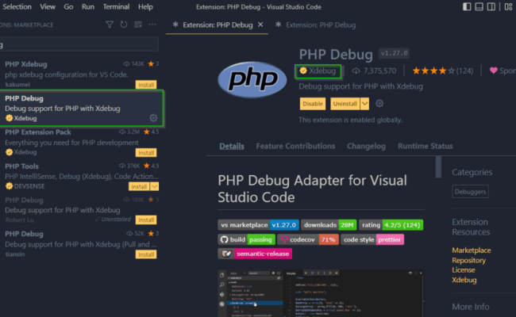
Task: Install PHP Debug by Robert Lu
Action: (x=146, y=220)
